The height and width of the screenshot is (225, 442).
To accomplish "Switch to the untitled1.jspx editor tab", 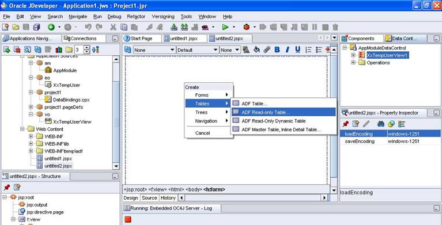I will 184,39.
